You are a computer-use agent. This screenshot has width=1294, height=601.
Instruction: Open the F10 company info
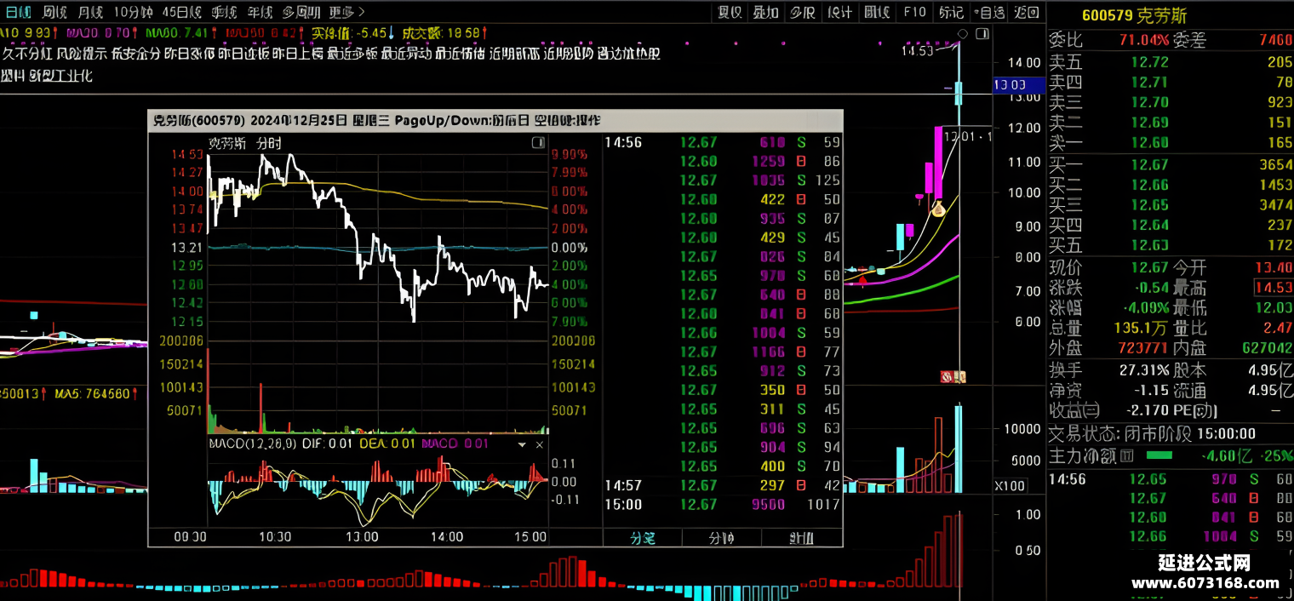[914, 12]
